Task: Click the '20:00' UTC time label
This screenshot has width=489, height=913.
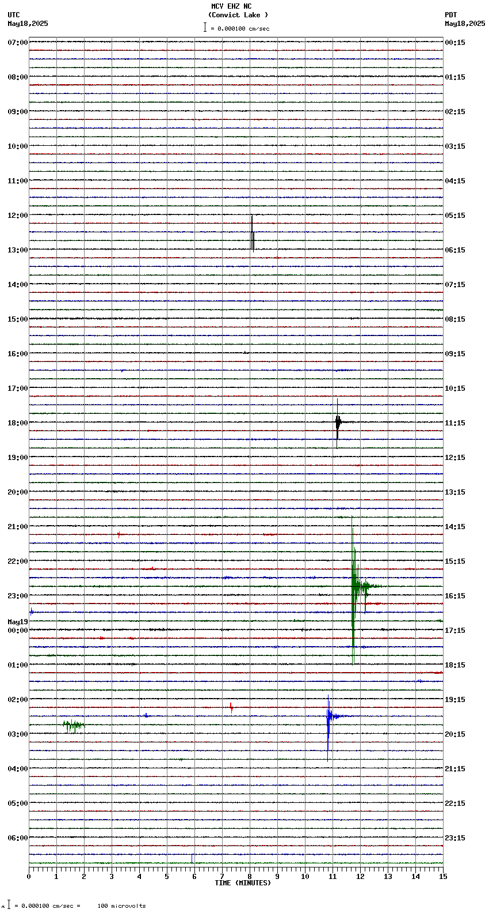Action: [x=18, y=492]
